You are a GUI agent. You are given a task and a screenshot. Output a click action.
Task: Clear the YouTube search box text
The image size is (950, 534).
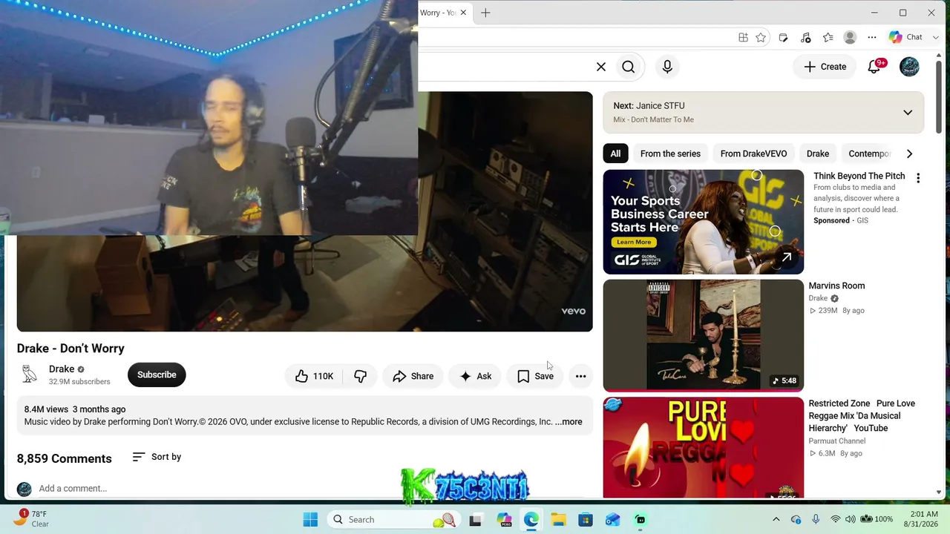601,67
